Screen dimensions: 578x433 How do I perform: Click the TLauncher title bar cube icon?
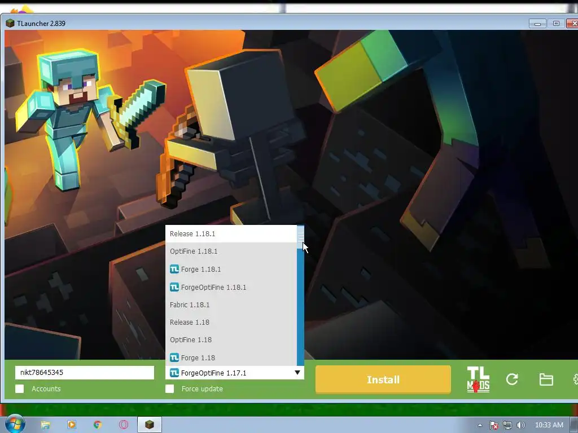click(x=10, y=23)
